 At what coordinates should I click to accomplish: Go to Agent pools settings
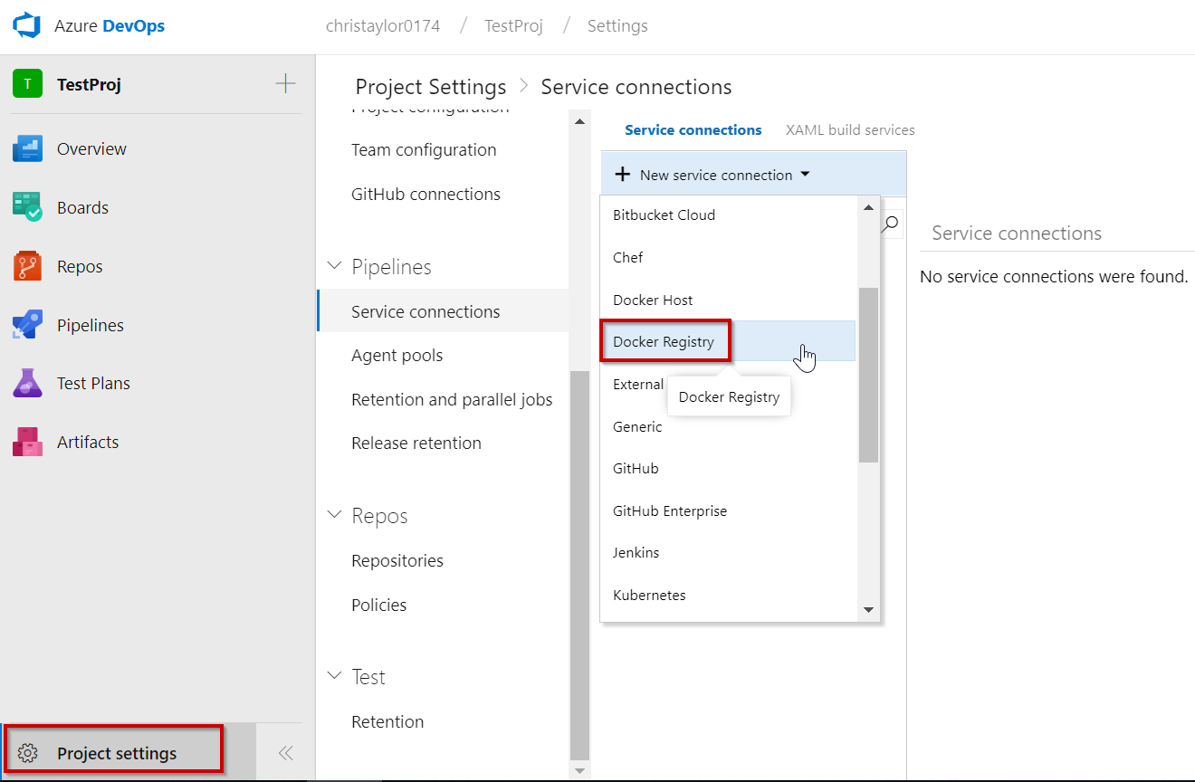397,356
